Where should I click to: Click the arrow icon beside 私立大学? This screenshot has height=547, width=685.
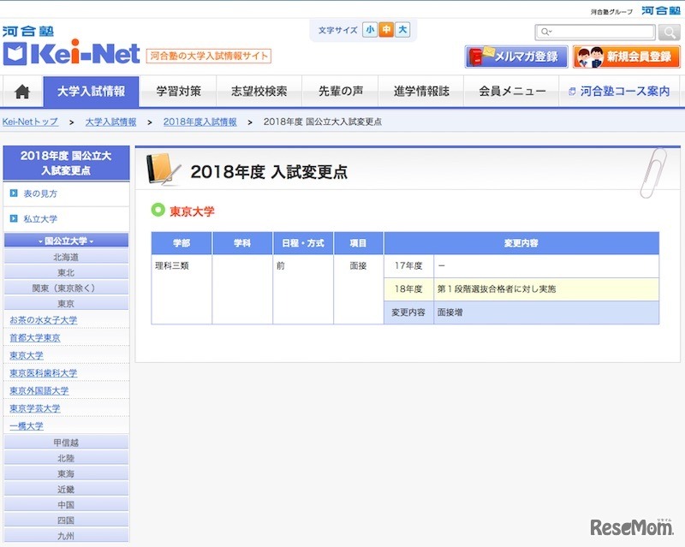pos(13,220)
